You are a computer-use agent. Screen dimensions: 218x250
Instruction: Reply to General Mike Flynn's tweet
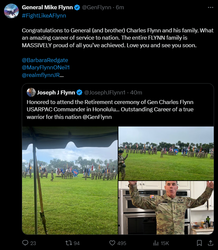(x=25, y=243)
